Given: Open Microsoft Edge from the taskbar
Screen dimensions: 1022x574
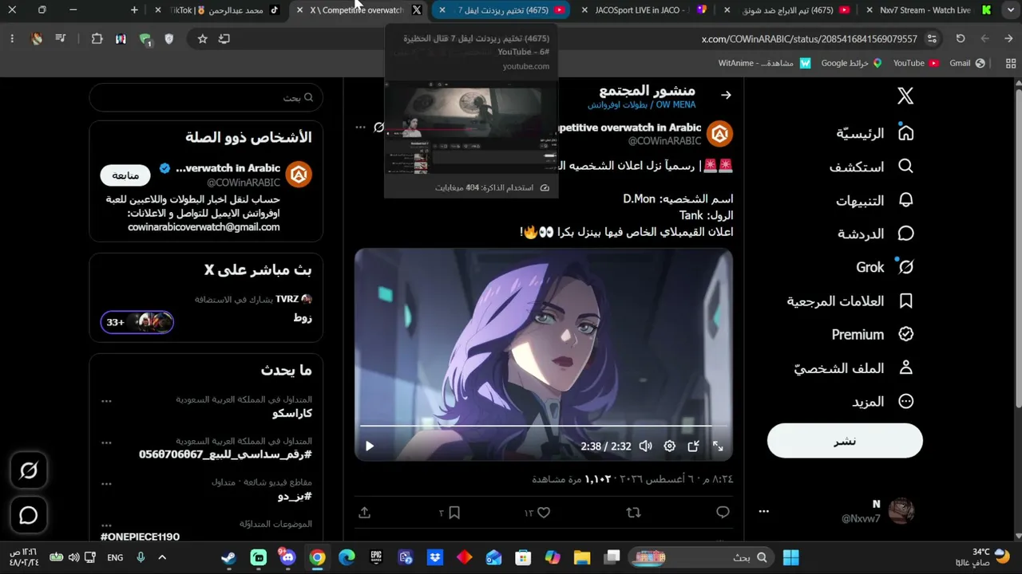Looking at the screenshot, I should (347, 557).
